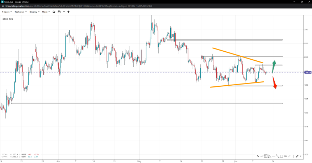Open the Display options dropdown

[x=34, y=12]
